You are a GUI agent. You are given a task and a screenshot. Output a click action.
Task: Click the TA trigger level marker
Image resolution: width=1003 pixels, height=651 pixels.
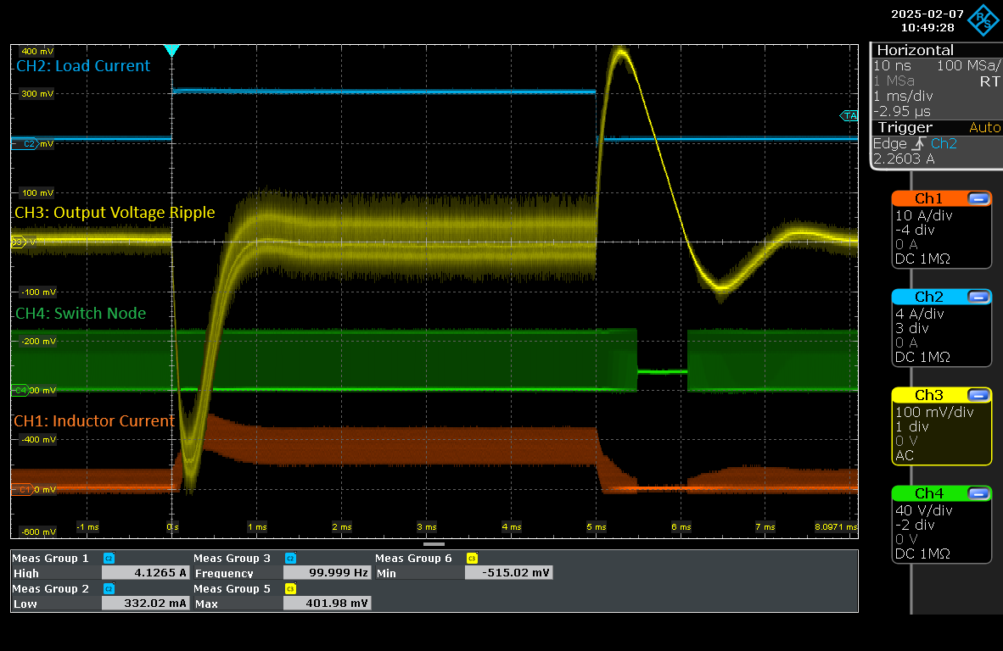pyautogui.click(x=849, y=115)
